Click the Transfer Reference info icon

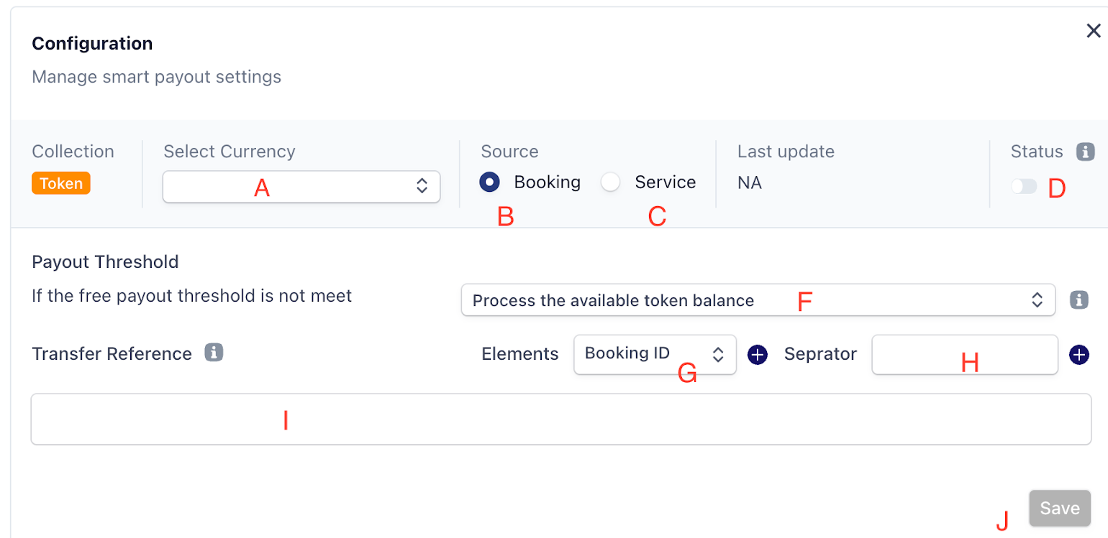click(214, 353)
